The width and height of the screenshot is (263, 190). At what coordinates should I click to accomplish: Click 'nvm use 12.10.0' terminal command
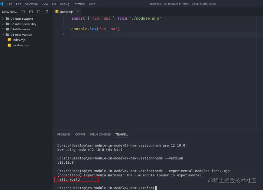(170, 145)
